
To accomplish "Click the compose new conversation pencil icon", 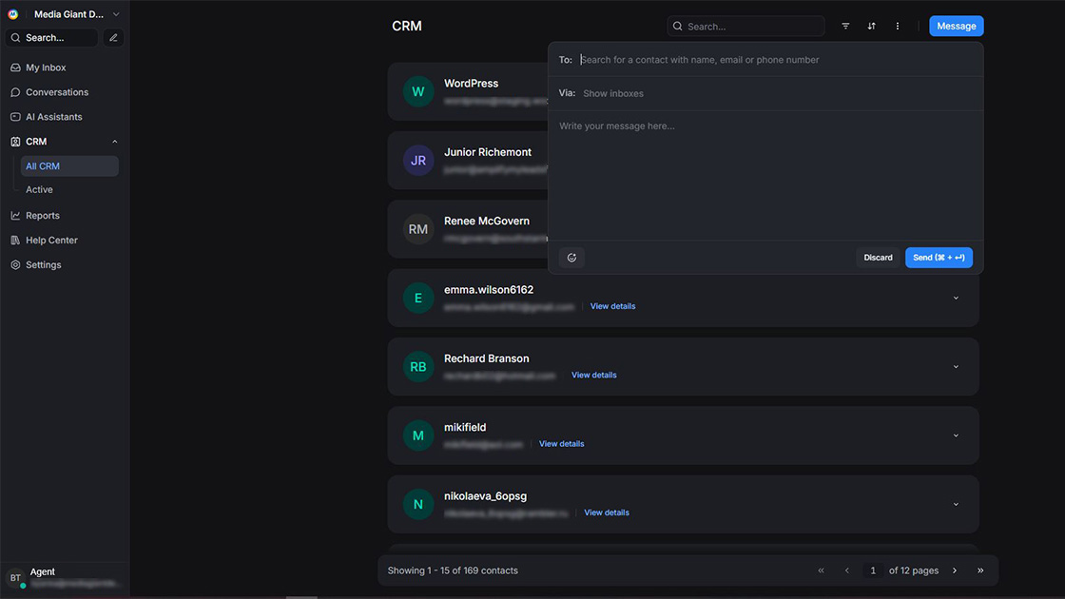I will pos(113,38).
